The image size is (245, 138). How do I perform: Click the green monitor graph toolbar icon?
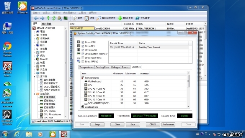click(x=65, y=18)
